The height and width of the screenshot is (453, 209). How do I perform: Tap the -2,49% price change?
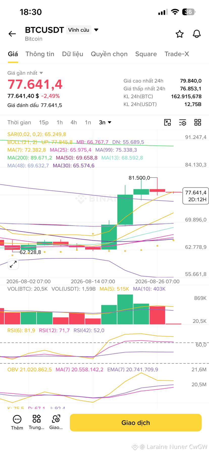tap(50, 96)
